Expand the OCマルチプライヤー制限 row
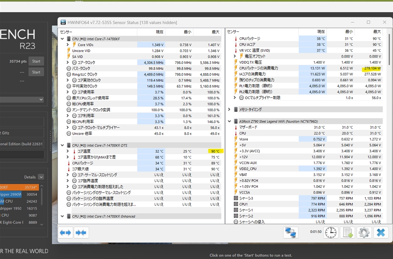393x259 pixels. [235, 98]
